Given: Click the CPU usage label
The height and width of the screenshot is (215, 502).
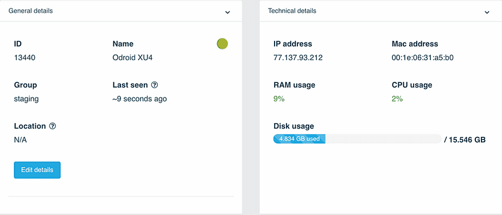Looking at the screenshot, I should (412, 85).
